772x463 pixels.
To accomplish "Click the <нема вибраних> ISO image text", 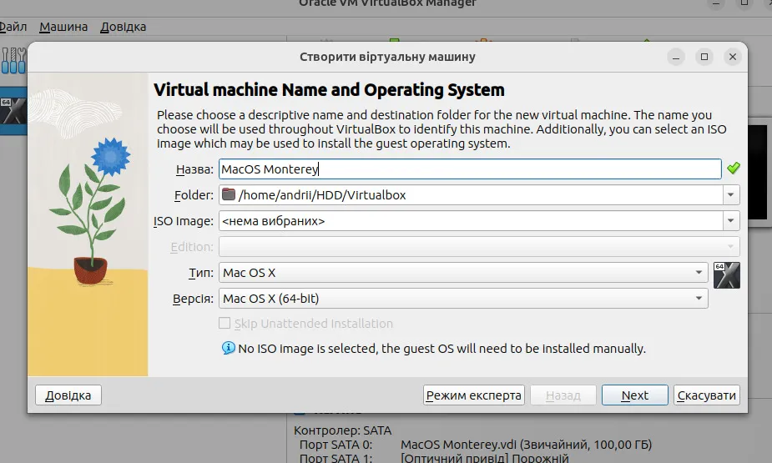I will [x=273, y=221].
